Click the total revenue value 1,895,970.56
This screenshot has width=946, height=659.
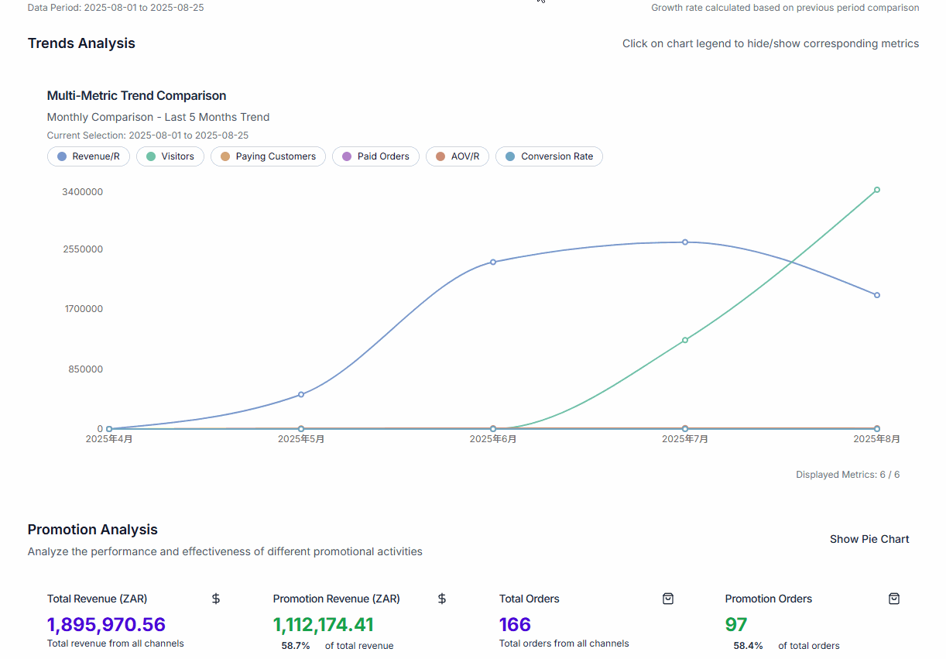pyautogui.click(x=106, y=624)
